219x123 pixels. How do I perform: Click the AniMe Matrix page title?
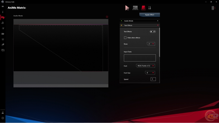coord(17,8)
